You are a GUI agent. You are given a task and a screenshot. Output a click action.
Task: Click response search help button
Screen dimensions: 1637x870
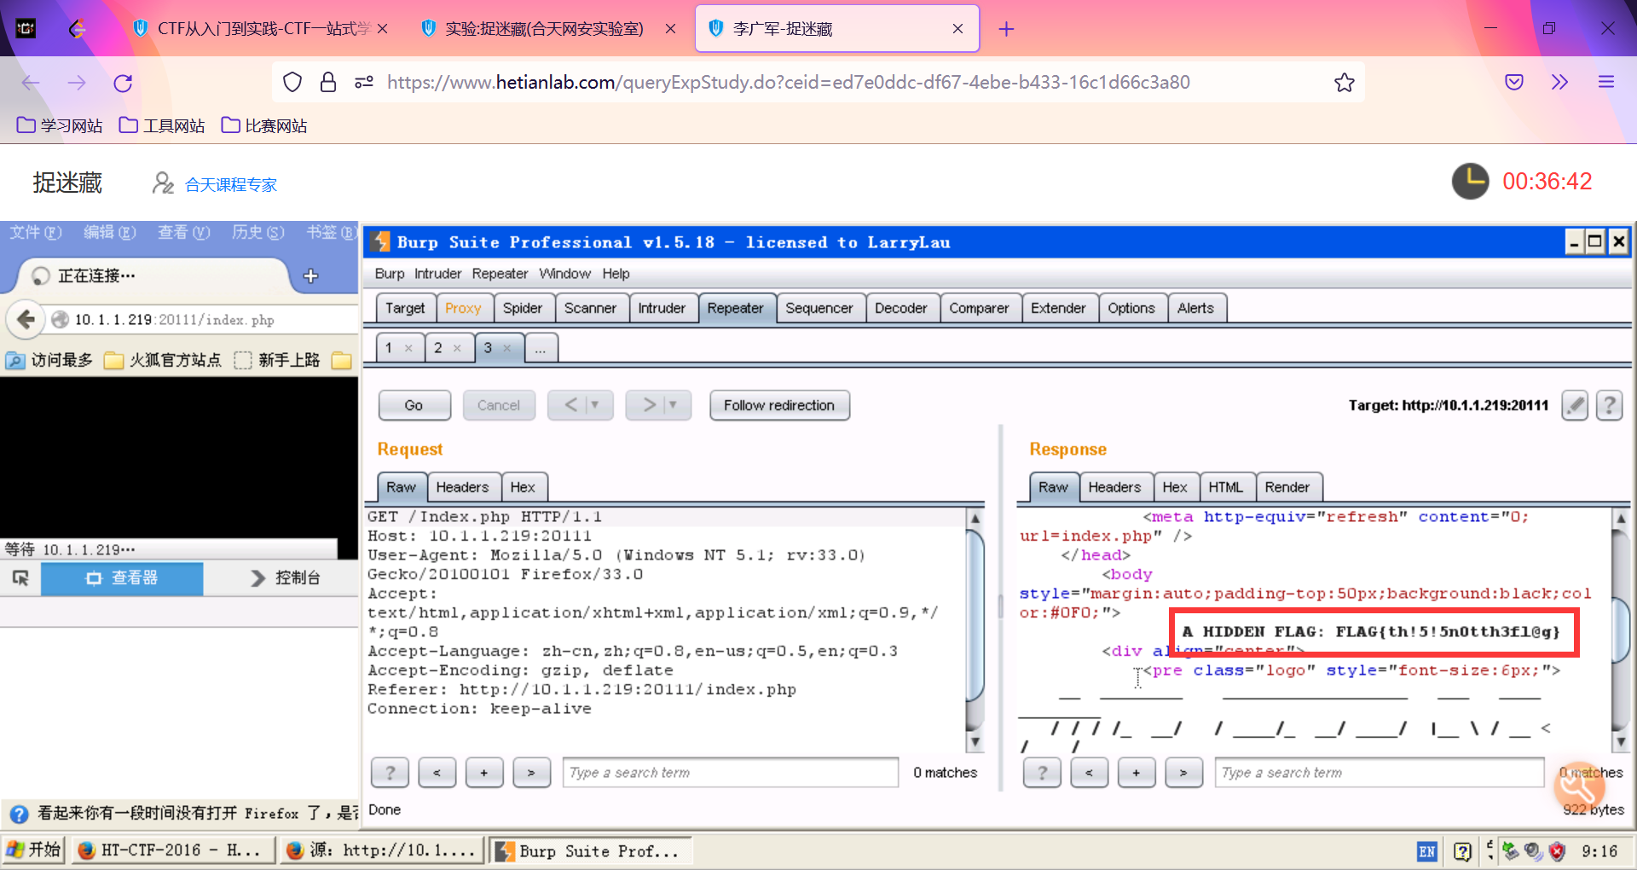click(x=1042, y=773)
